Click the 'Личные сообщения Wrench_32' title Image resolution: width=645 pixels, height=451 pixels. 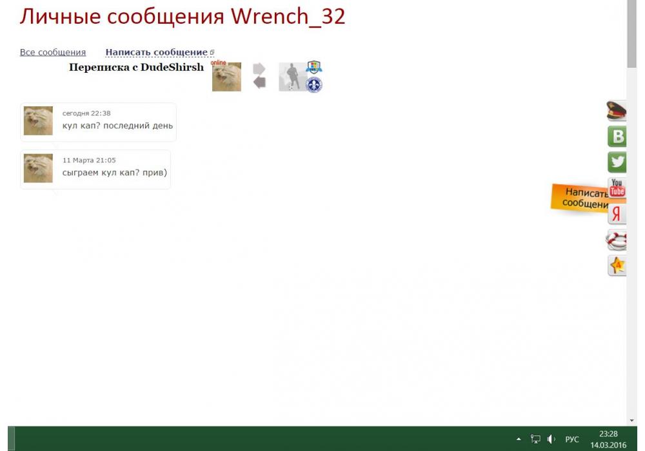183,17
